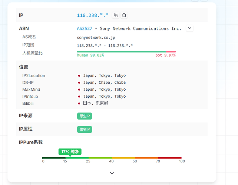Click the dark green 0-15 score segment

click(x=54, y=158)
